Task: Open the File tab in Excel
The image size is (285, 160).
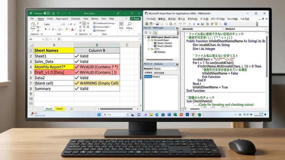Action: (32, 19)
